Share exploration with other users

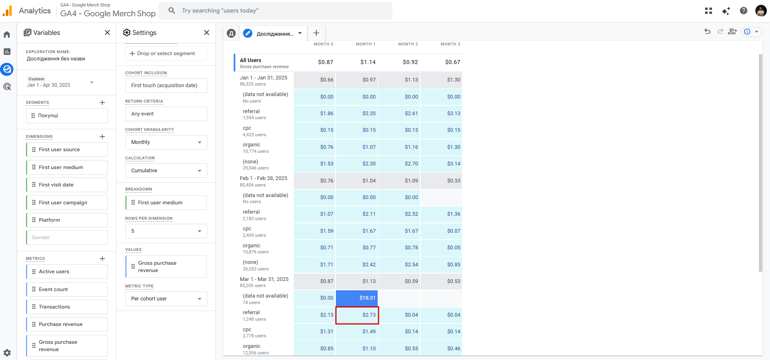pyautogui.click(x=733, y=31)
